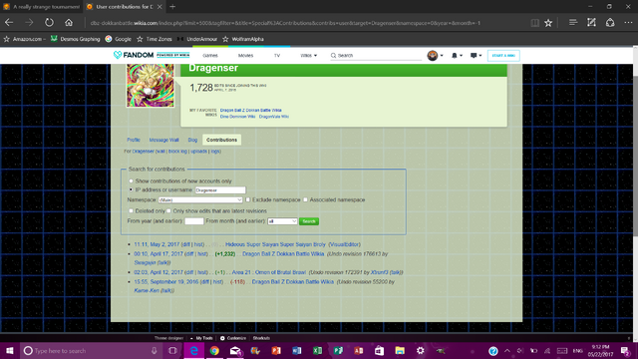Toggle Deleted only checkbox
Image resolution: width=638 pixels, height=359 pixels.
[x=131, y=210]
